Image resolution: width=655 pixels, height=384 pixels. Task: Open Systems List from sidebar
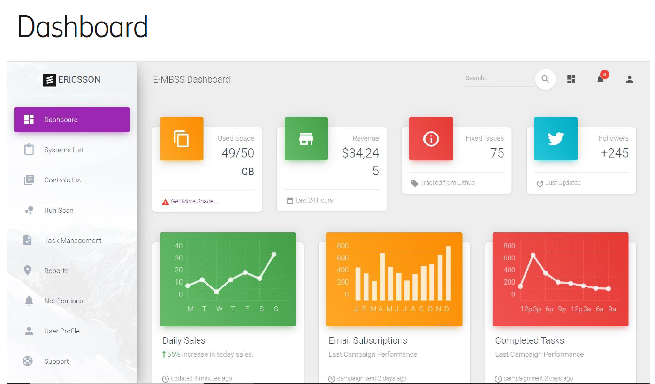click(64, 150)
